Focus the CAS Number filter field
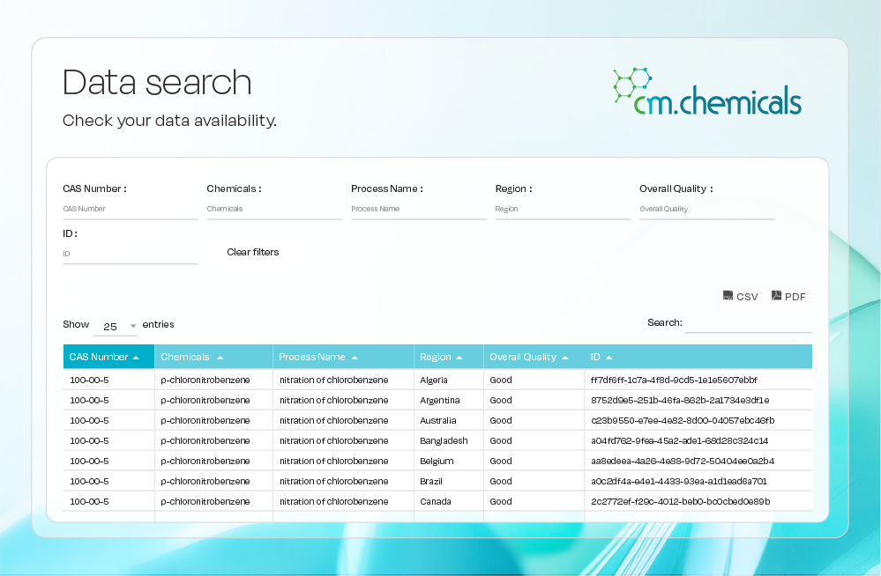Screen dimensions: 881x576 coord(130,210)
